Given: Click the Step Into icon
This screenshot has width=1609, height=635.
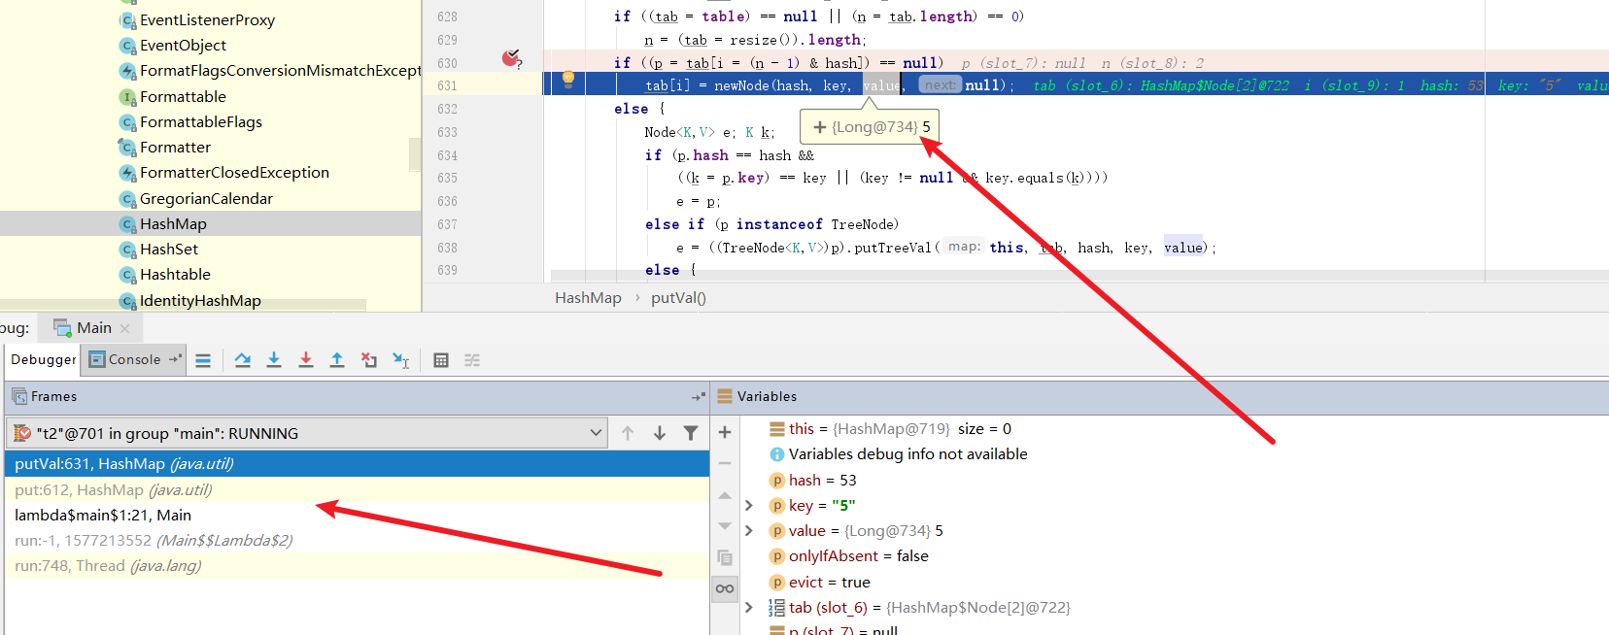Looking at the screenshot, I should 274,360.
